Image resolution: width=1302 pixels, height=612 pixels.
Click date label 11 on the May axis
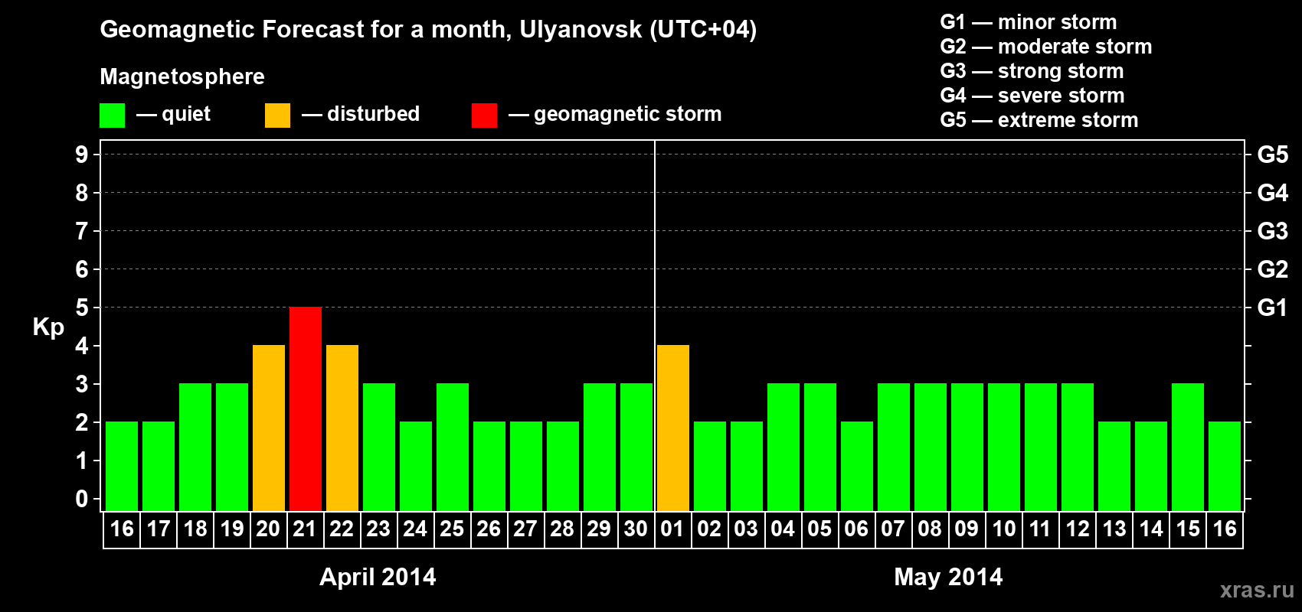(1040, 529)
